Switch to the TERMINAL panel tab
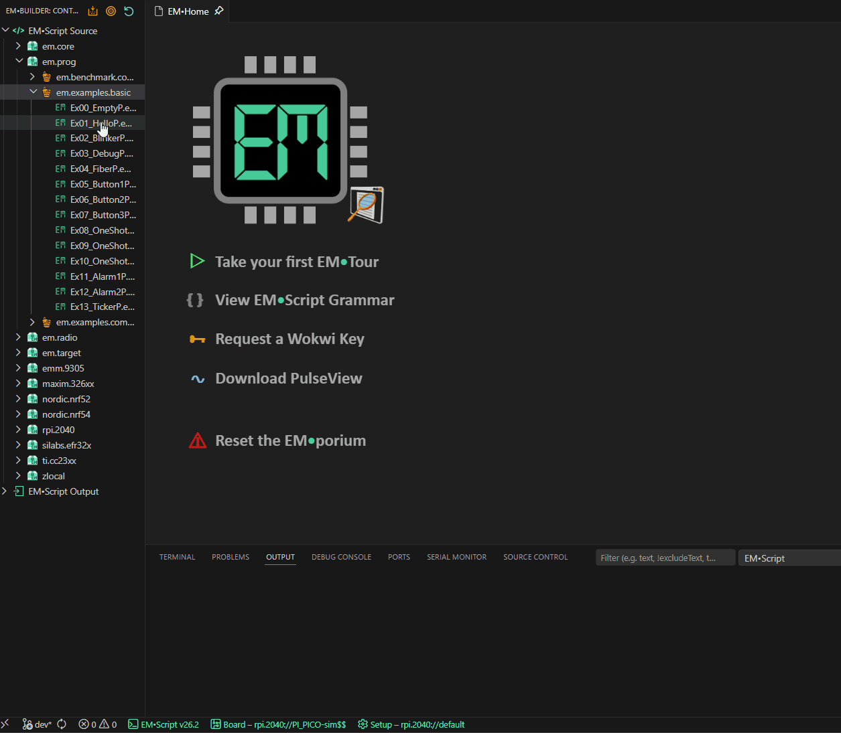Screen dimensions: 841x733 pos(177,557)
